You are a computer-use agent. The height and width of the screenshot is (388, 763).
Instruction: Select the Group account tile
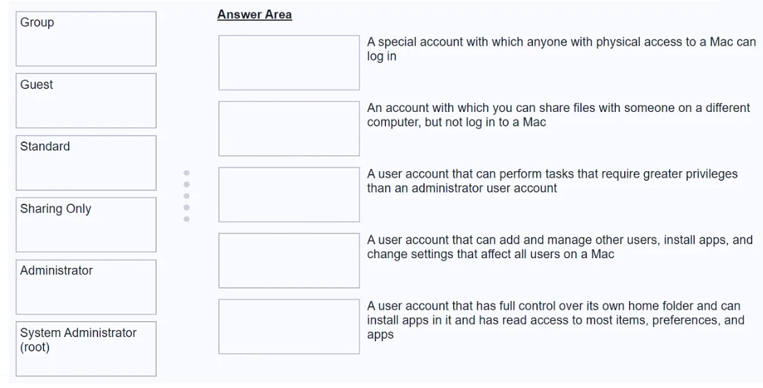click(86, 39)
